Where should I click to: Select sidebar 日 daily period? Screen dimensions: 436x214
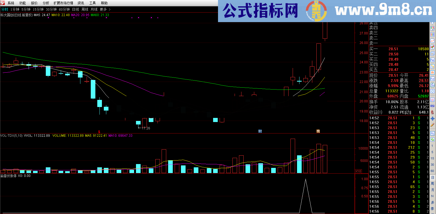[432, 177]
